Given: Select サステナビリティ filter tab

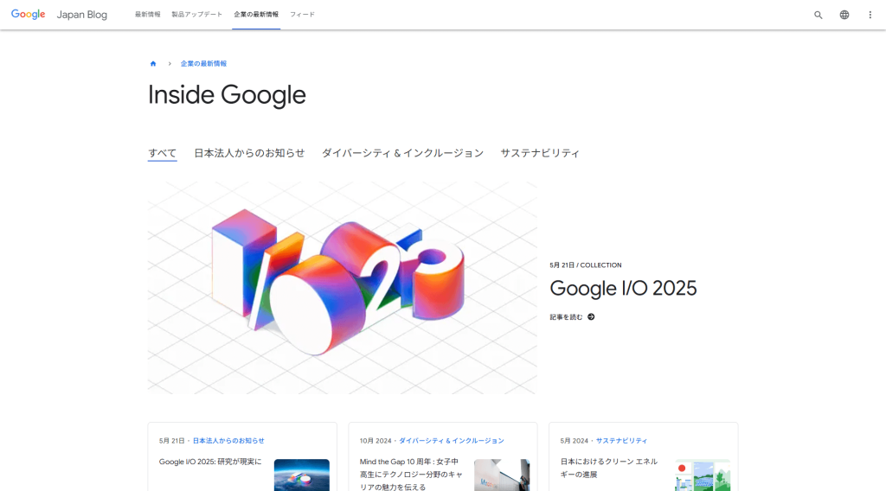Looking at the screenshot, I should [540, 153].
